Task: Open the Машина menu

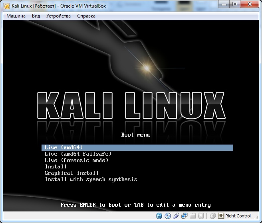Action: (16, 16)
